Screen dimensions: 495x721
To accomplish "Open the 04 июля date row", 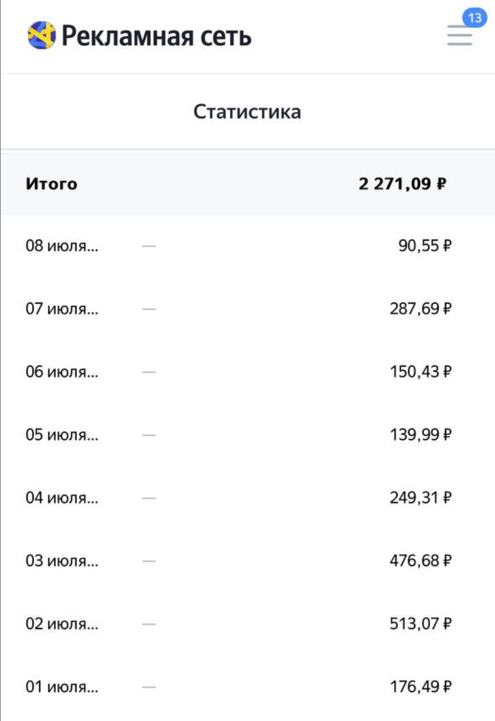I will coord(247,498).
